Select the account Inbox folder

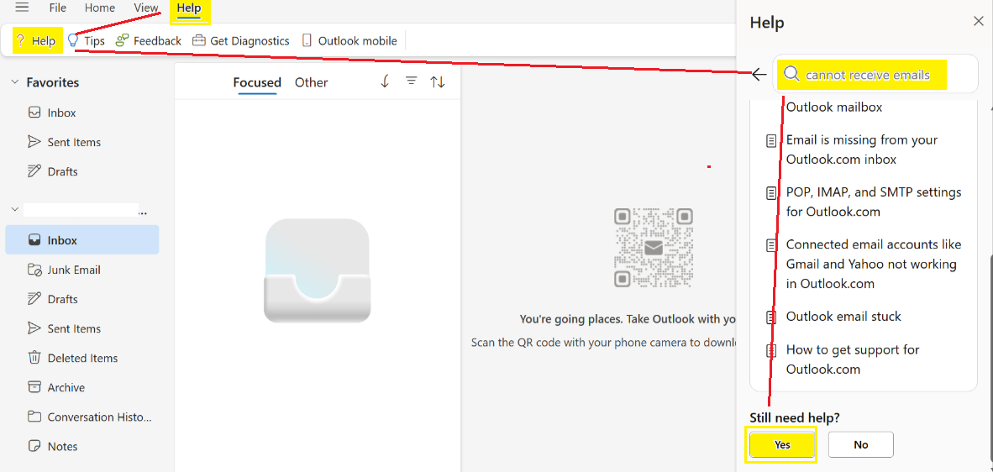coord(81,240)
